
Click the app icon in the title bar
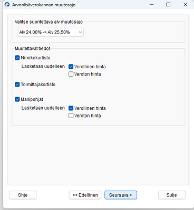[x=7, y=5]
